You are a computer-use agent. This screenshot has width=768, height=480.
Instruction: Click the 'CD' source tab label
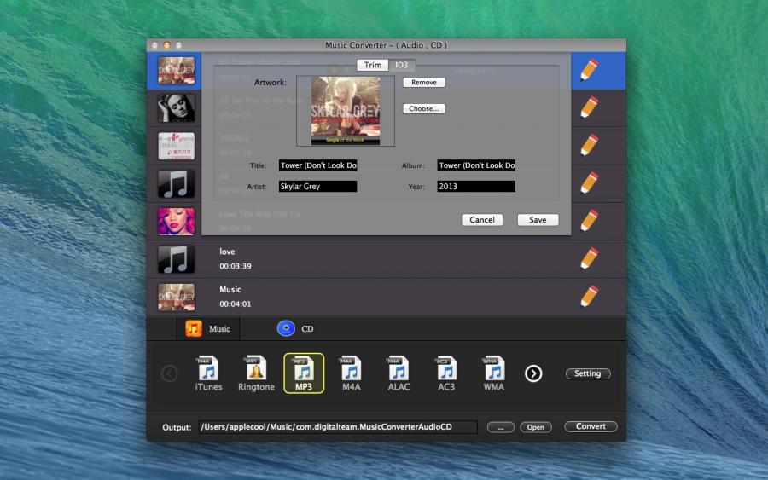(307, 329)
